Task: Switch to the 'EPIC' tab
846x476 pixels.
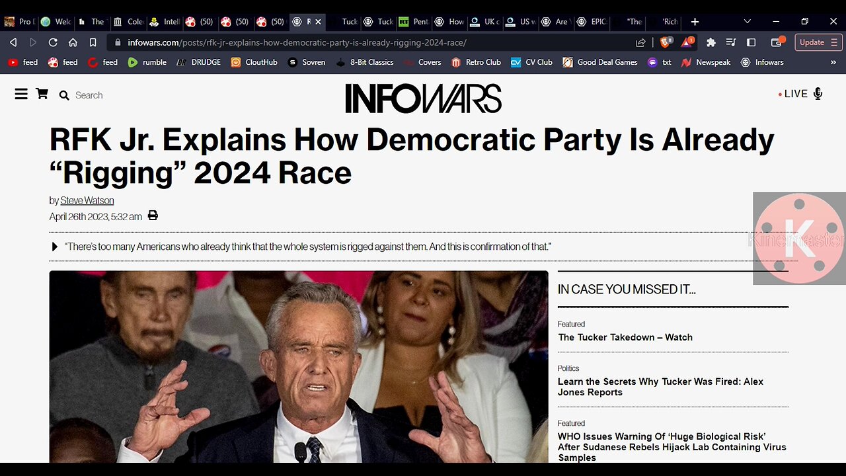Action: [592, 22]
